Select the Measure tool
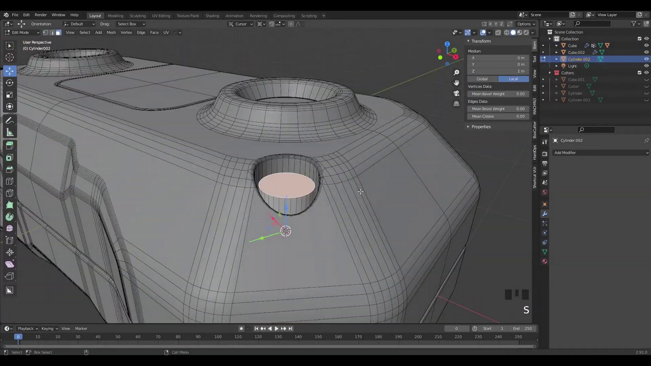 [x=9, y=132]
